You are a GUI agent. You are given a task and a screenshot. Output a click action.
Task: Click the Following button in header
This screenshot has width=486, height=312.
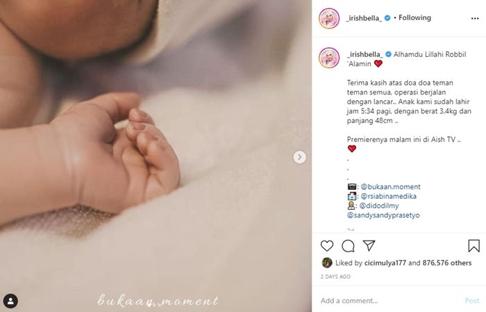tap(414, 18)
